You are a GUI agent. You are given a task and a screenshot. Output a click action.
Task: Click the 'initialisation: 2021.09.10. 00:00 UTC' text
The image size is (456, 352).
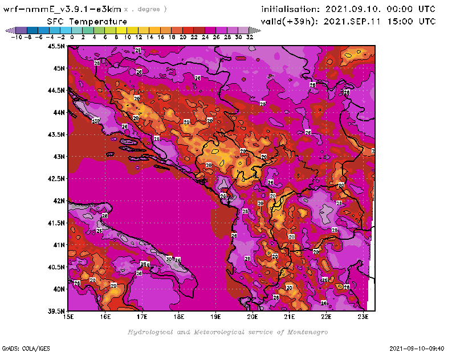348,9
